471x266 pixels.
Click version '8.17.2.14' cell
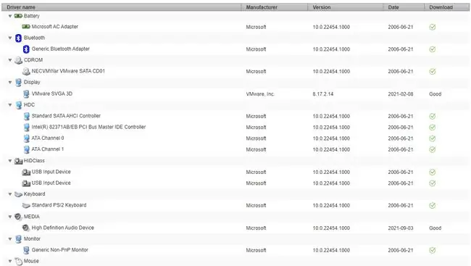click(x=323, y=94)
